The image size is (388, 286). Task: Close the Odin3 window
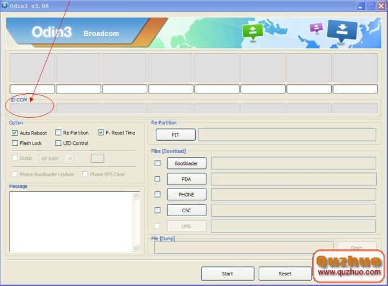click(x=381, y=6)
